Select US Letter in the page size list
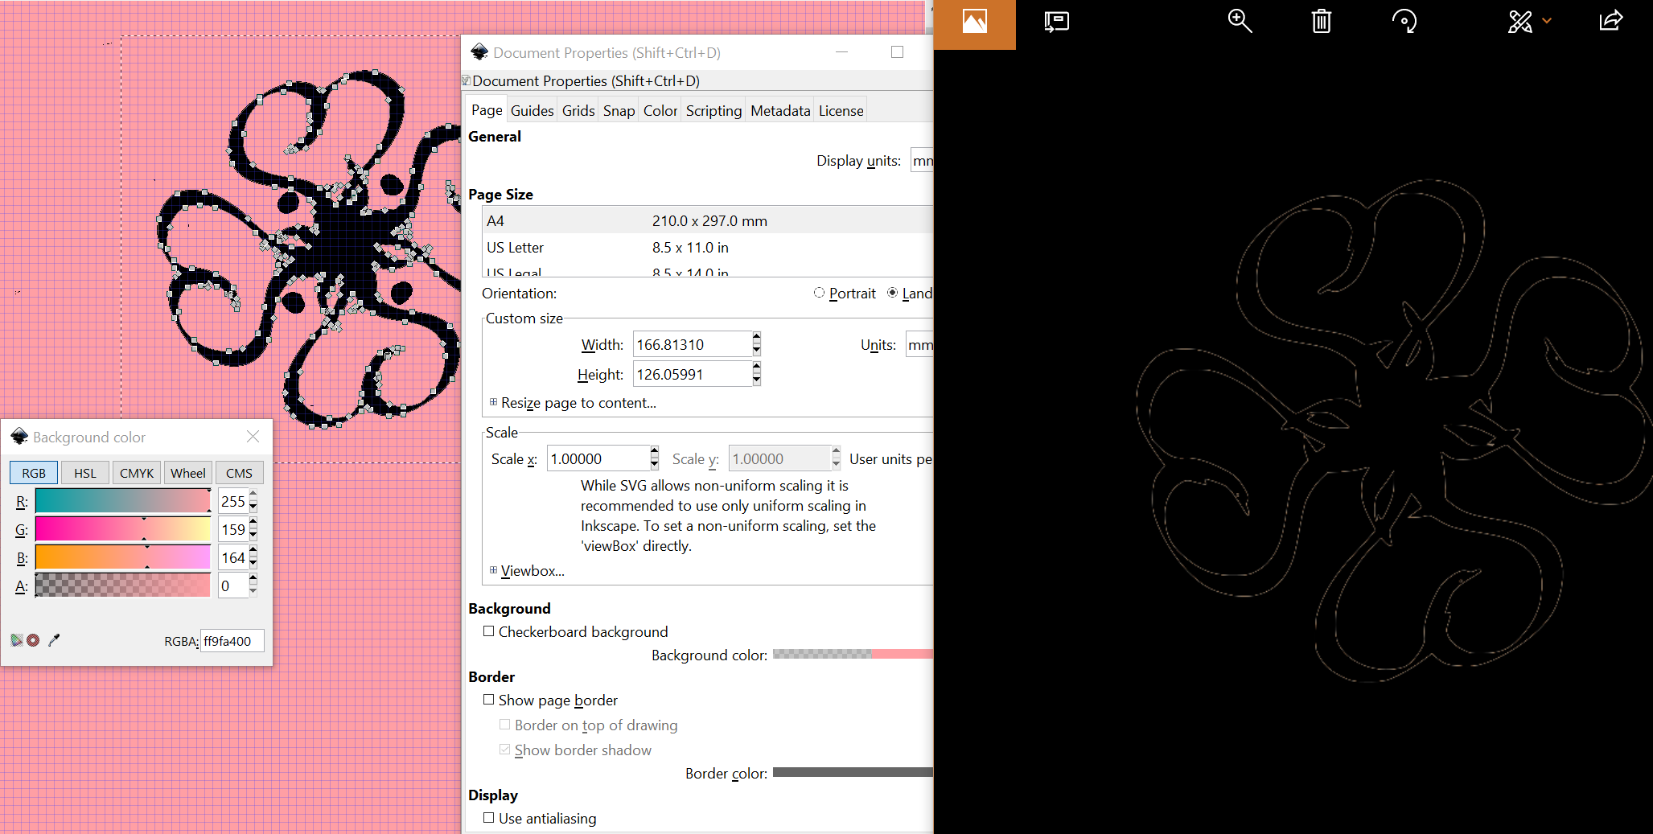The width and height of the screenshot is (1653, 834). pos(563,247)
